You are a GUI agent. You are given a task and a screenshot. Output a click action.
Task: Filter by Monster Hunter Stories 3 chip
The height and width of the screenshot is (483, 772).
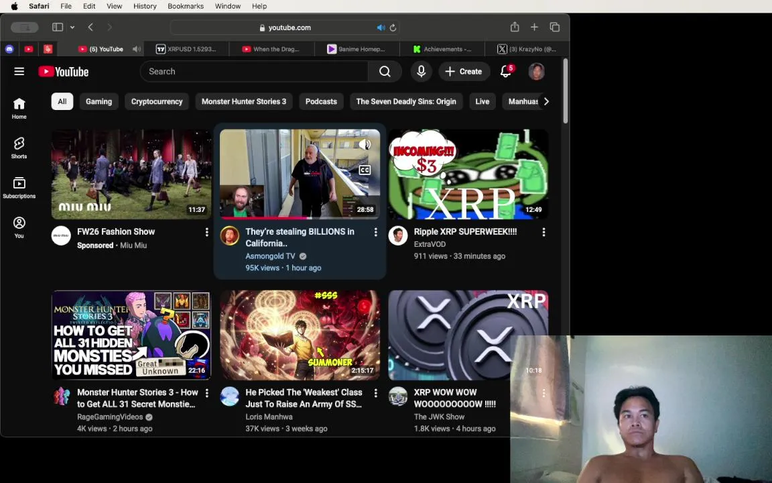[244, 101]
